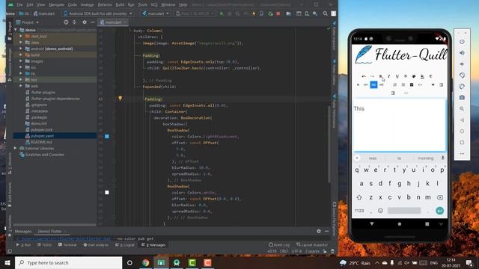The image size is (479, 269).
Task: Open Chrome from the Windows taskbar
Action: tap(145, 262)
